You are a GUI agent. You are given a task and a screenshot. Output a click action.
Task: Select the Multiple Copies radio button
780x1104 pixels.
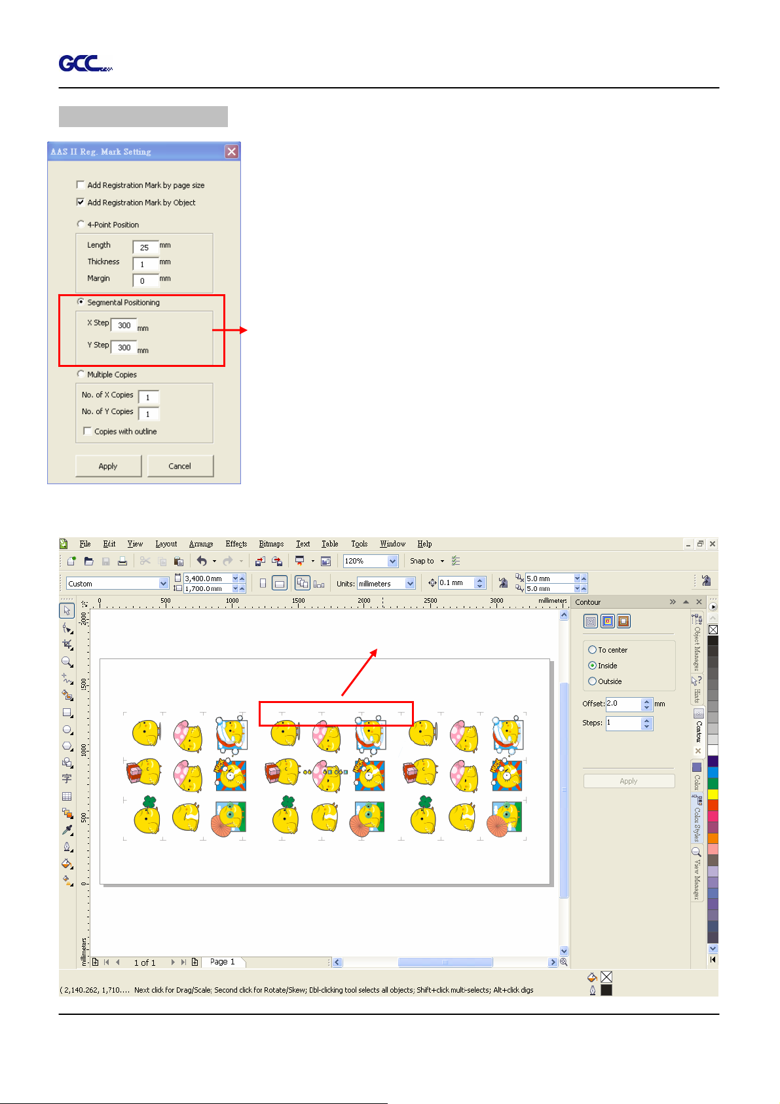point(81,374)
